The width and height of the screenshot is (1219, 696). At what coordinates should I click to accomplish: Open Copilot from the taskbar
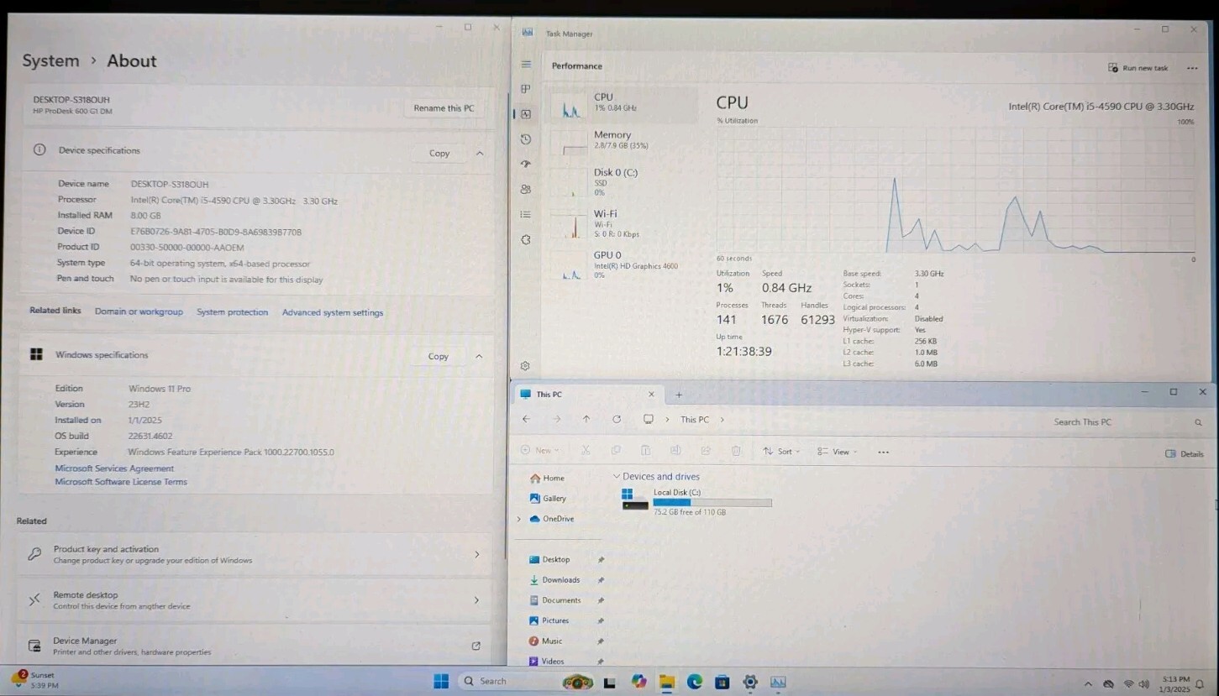point(639,682)
